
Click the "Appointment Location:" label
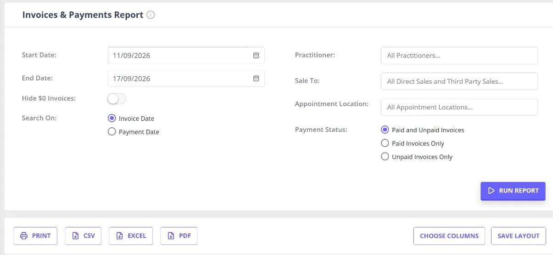tap(332, 104)
